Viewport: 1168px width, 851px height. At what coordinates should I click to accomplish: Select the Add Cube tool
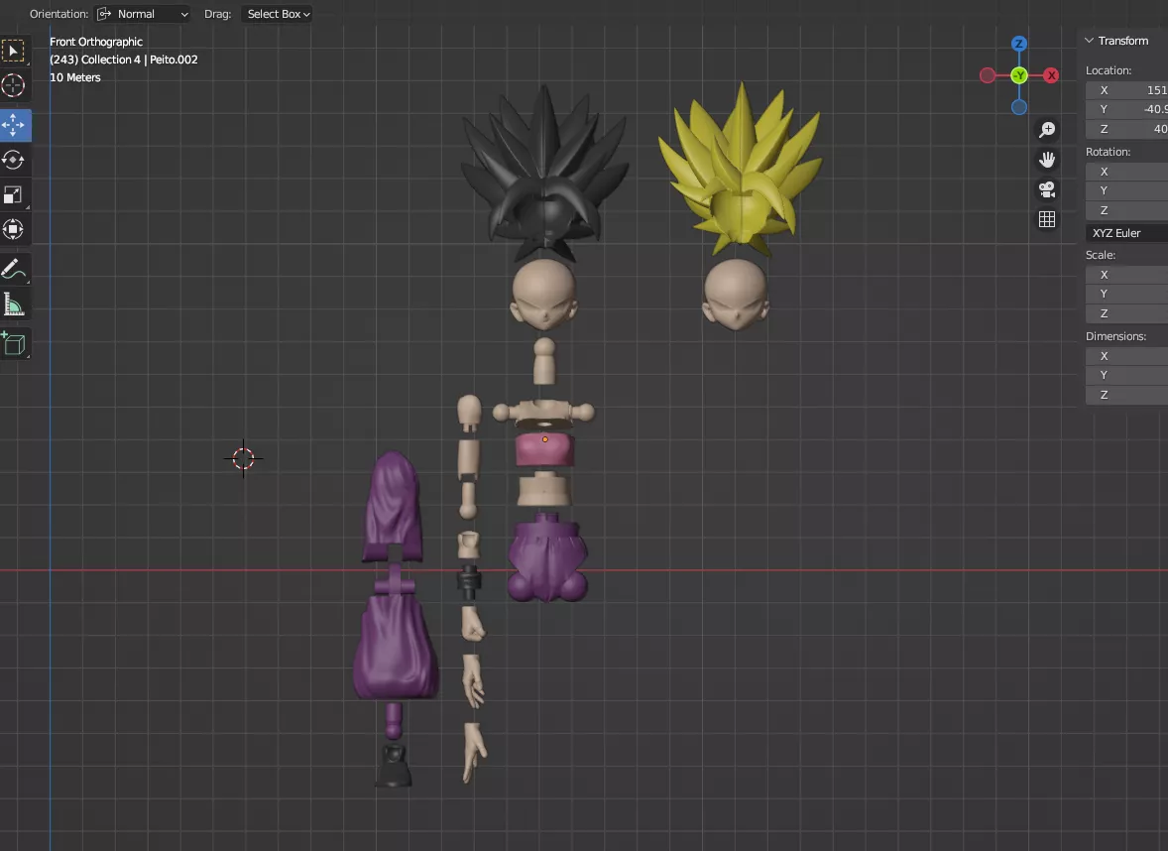14,343
